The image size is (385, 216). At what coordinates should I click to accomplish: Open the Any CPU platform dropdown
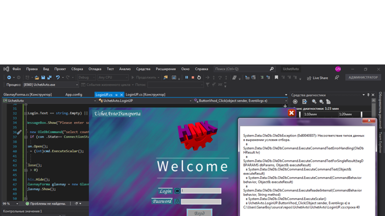click(x=113, y=77)
